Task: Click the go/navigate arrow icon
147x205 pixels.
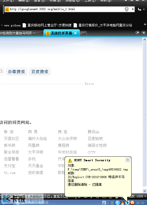Action: coord(140,10)
